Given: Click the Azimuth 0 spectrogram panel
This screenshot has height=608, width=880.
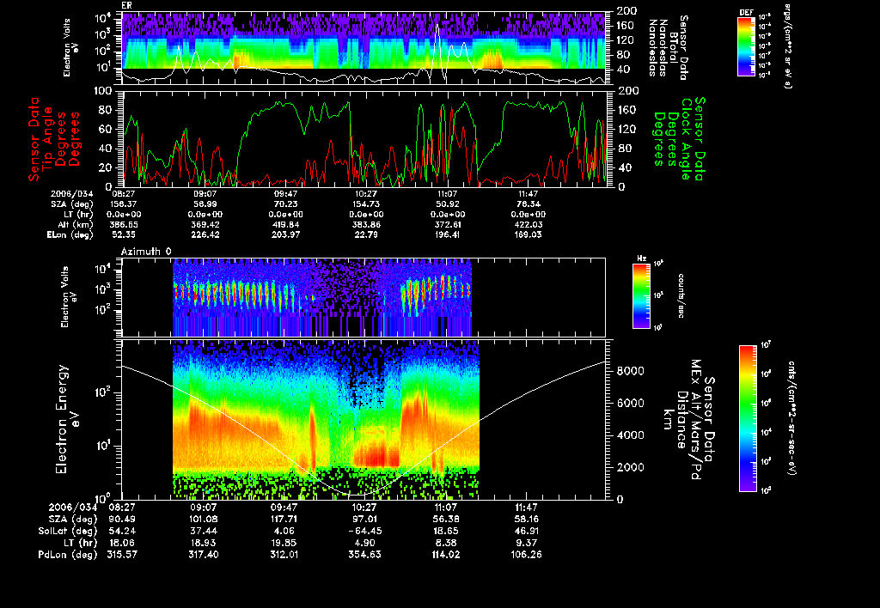Looking at the screenshot, I should [x=364, y=298].
